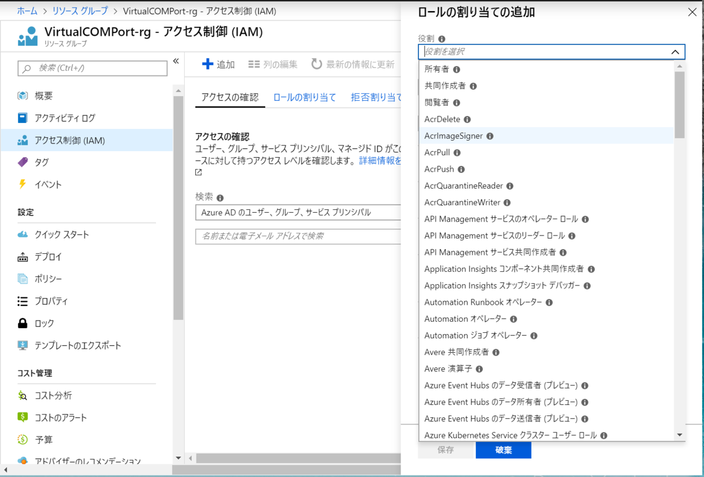
Task: Select AcrQuarantineWriter role
Action: 546,203
